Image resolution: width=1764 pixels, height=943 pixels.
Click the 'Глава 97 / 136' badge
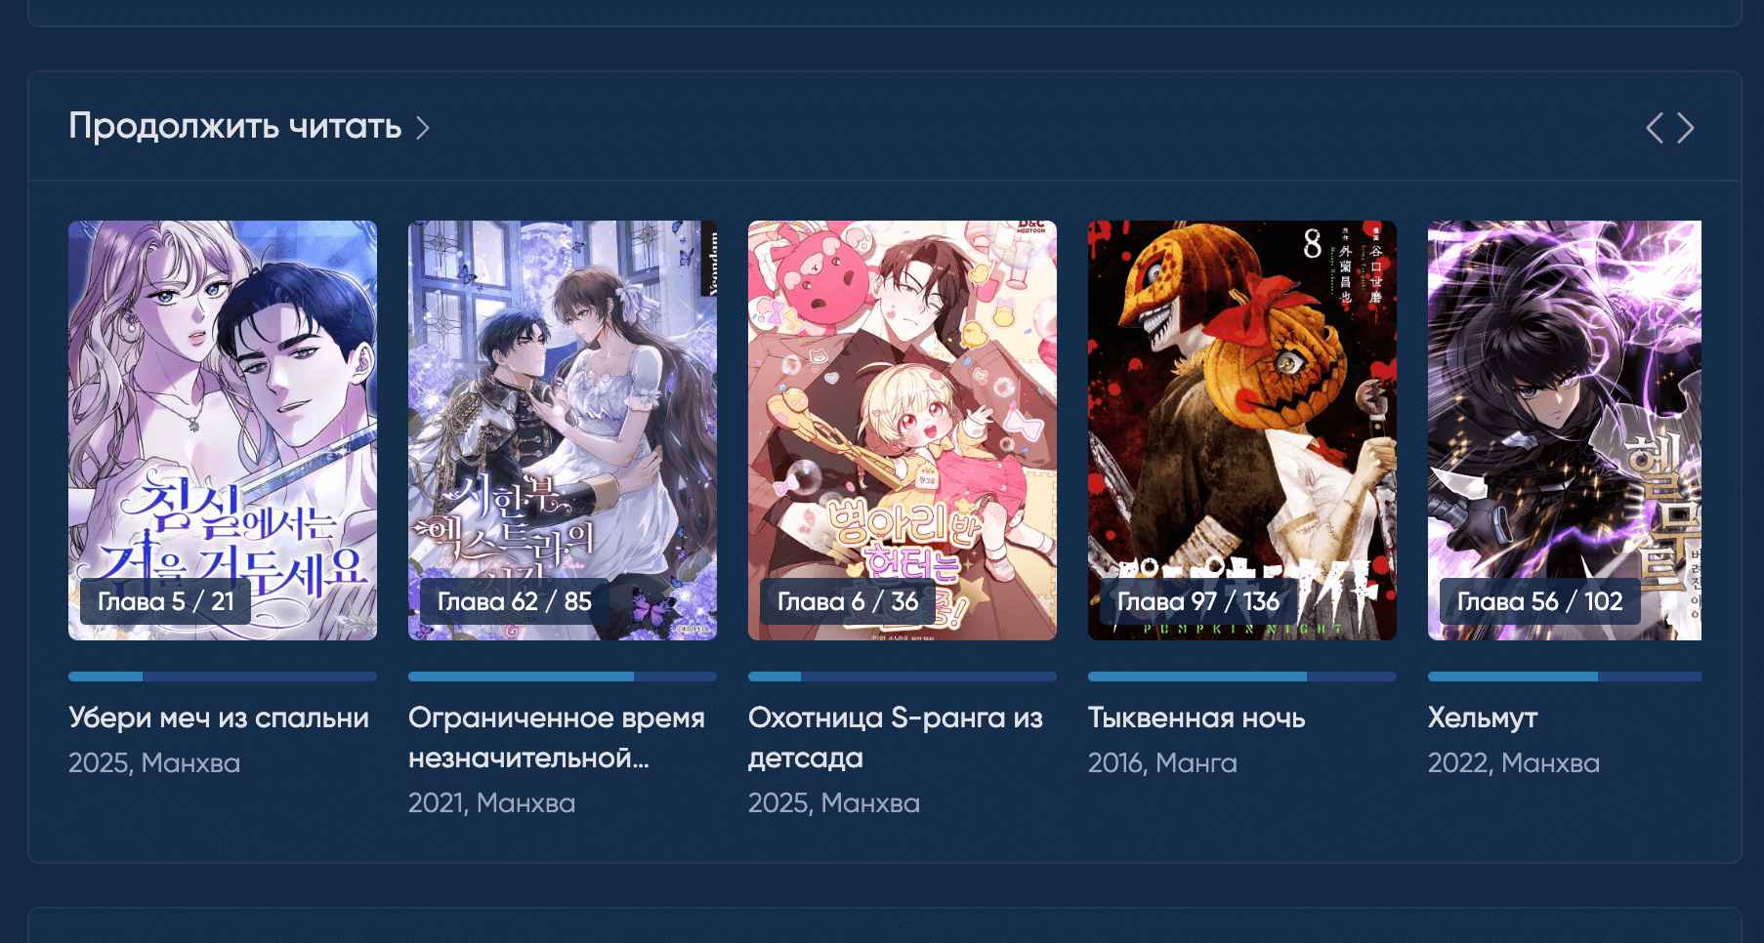tap(1198, 601)
